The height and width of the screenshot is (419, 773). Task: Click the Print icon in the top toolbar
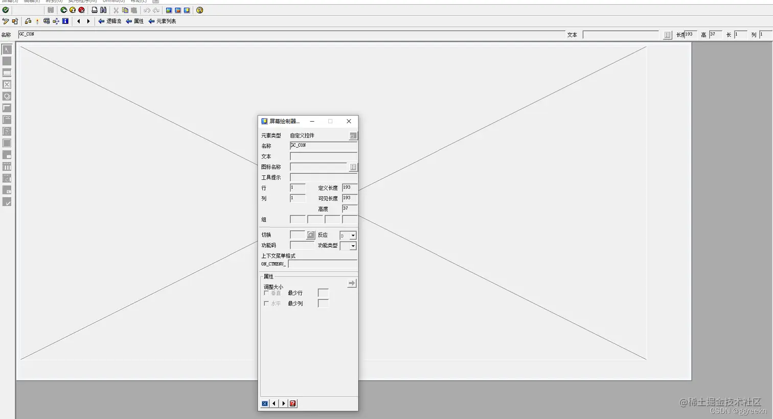tap(95, 10)
